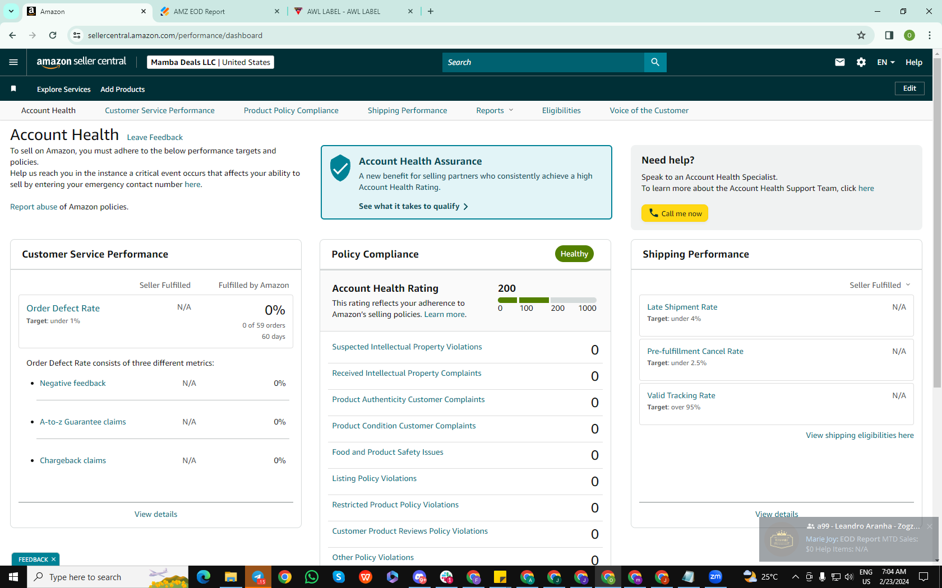Focus the Seller Central search field
This screenshot has height=588, width=942.
click(543, 62)
